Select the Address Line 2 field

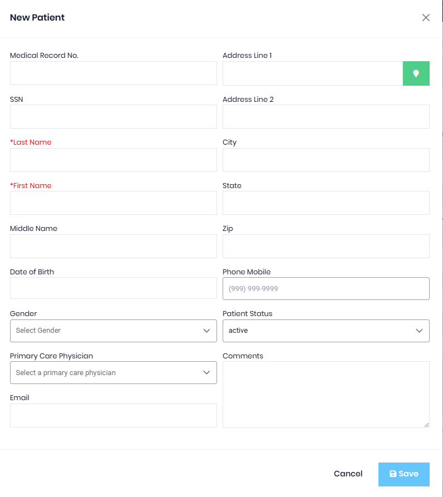[326, 117]
